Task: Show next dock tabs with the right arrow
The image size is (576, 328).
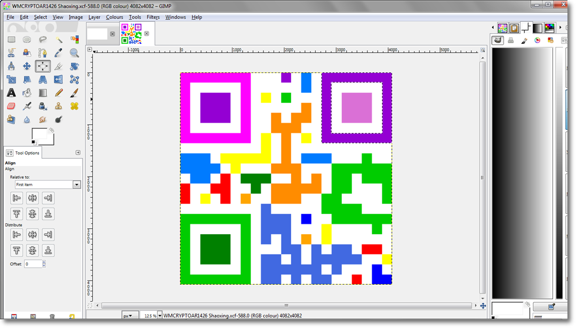Action: point(560,28)
